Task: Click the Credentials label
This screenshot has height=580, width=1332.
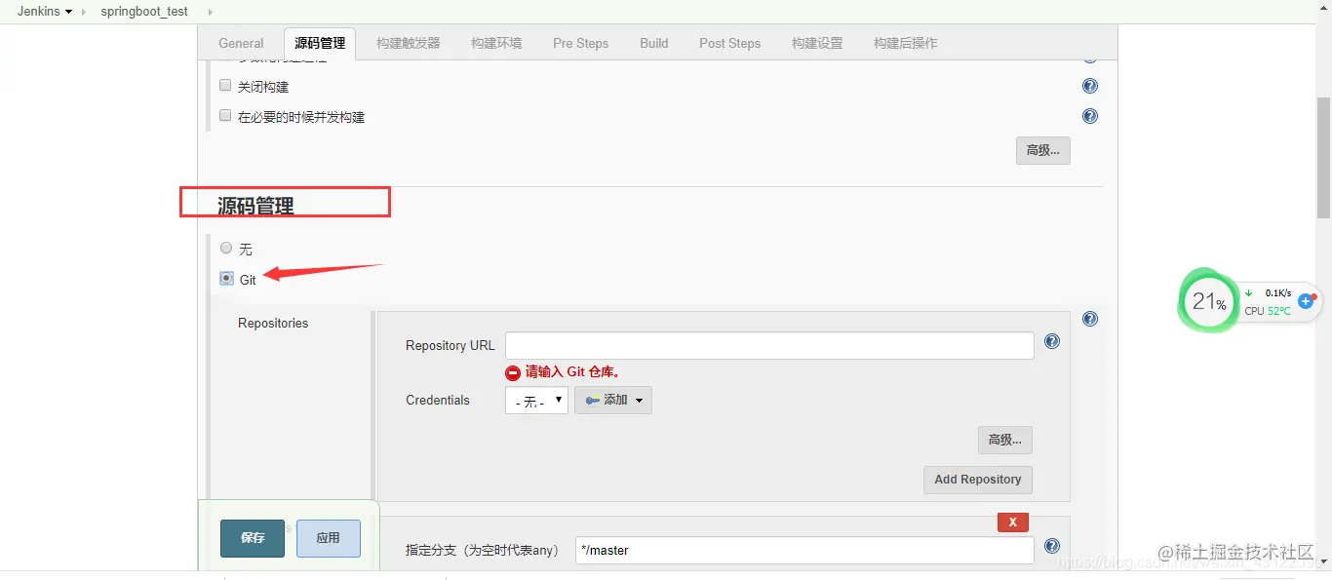Action: (438, 400)
